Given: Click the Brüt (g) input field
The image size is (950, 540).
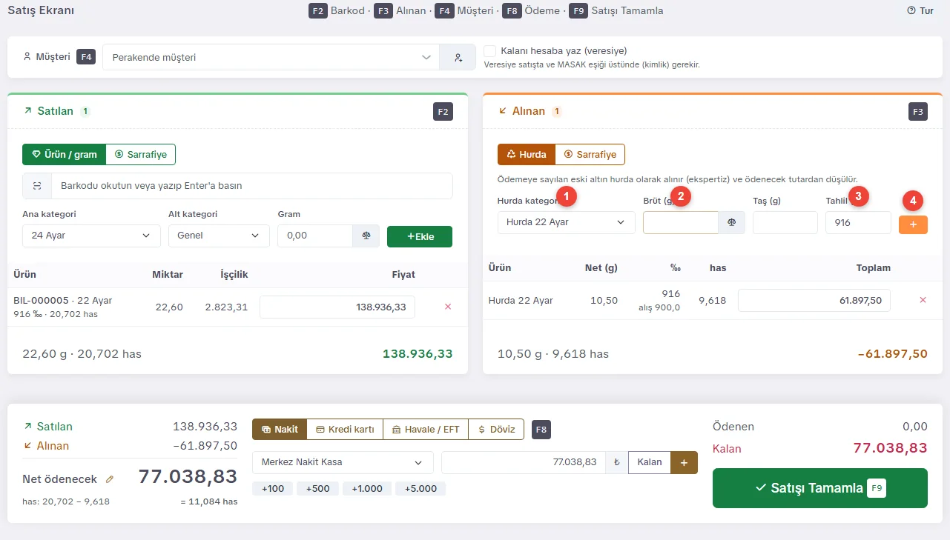Looking at the screenshot, I should pos(681,222).
